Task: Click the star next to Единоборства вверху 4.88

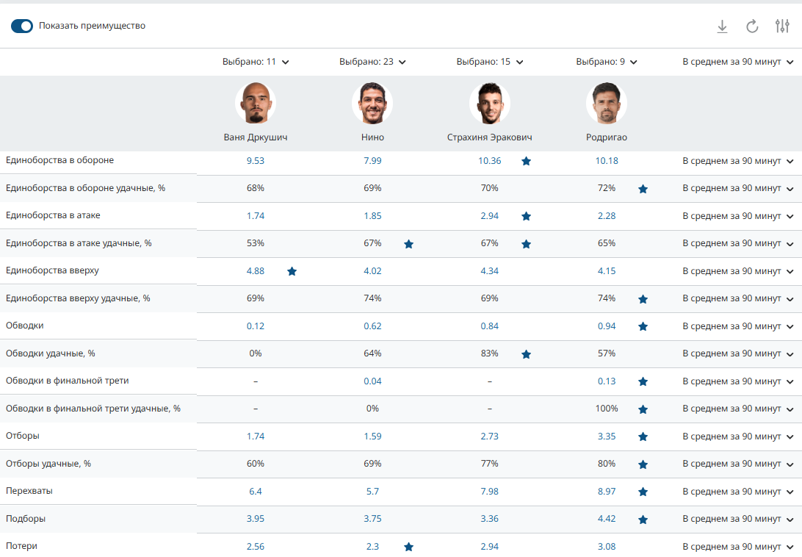Action: coord(292,271)
